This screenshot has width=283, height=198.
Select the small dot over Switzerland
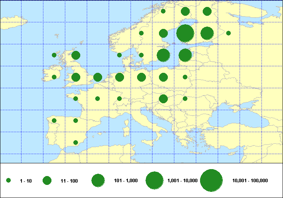119,99
